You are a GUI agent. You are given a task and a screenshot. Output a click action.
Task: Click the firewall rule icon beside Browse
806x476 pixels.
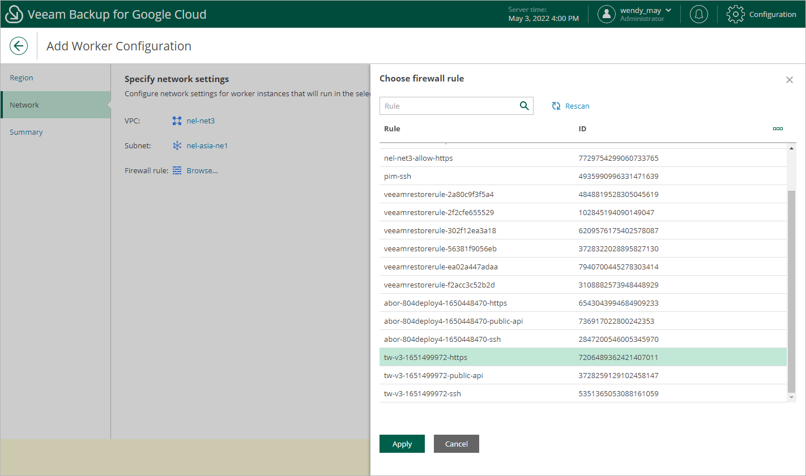point(177,170)
